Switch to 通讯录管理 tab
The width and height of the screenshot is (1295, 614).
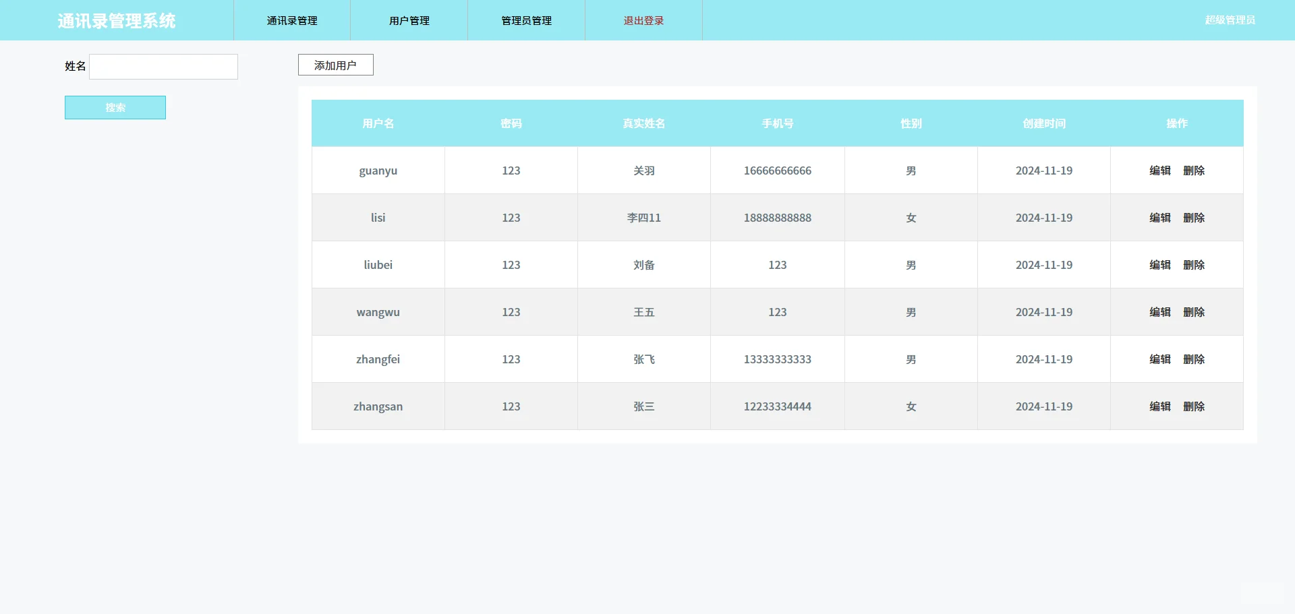(291, 20)
